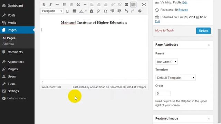Undo the last edit

(x=126, y=11)
